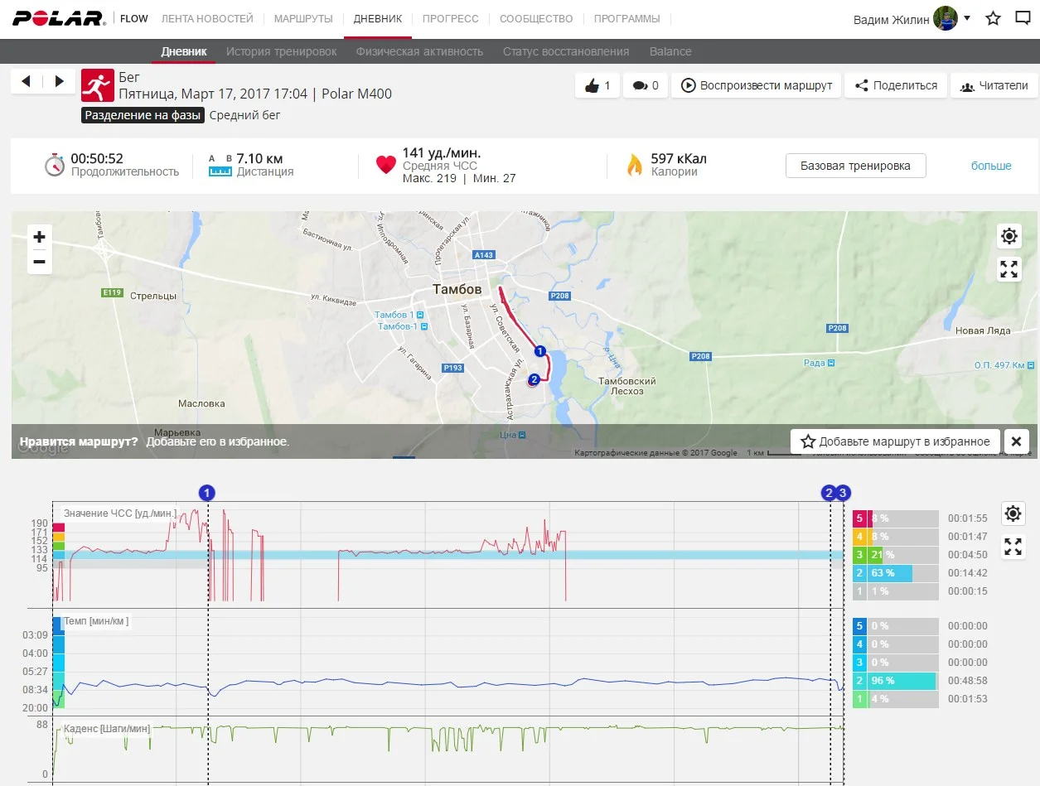Open the notifications speech bubble icon
Viewport: 1040px width, 786px height.
point(1023,18)
